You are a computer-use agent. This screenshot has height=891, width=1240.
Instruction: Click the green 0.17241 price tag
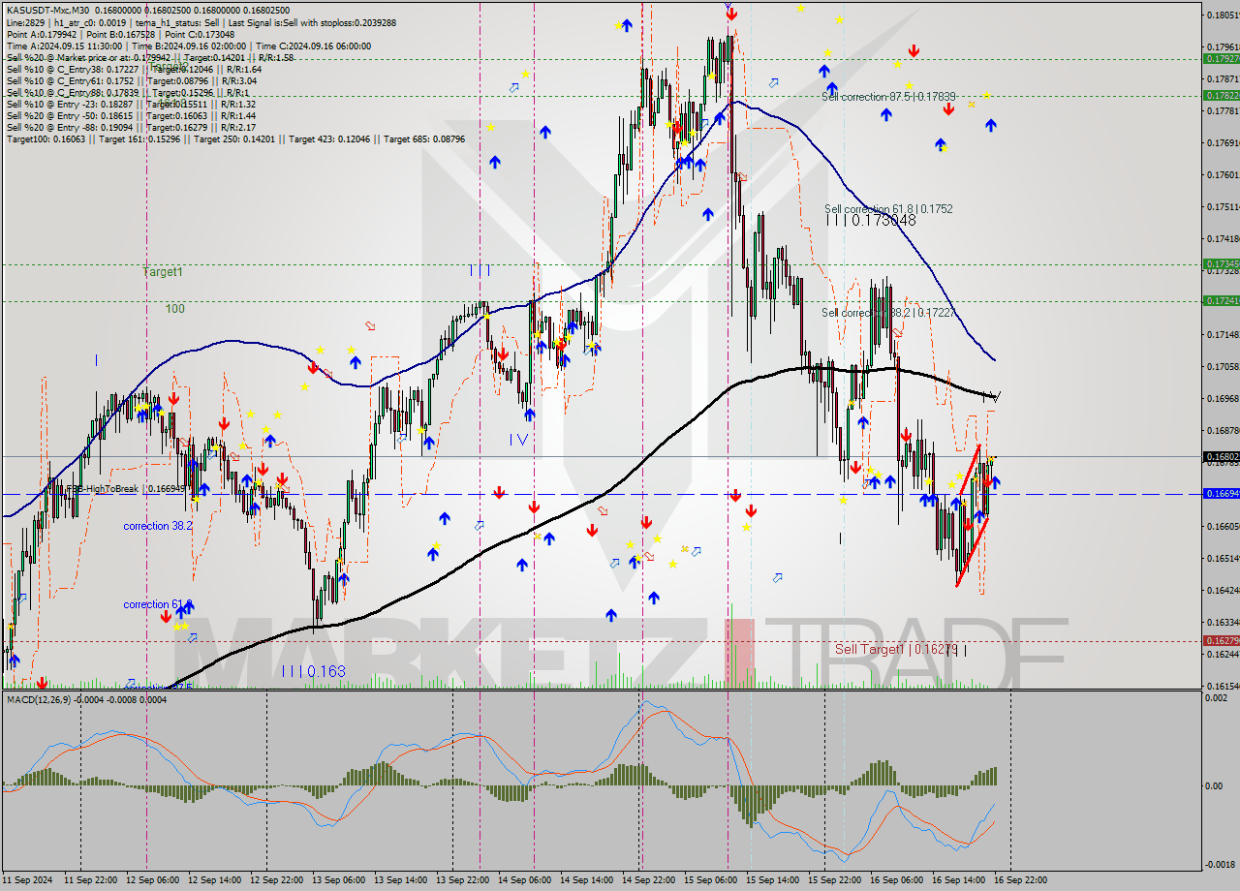pyautogui.click(x=1221, y=300)
